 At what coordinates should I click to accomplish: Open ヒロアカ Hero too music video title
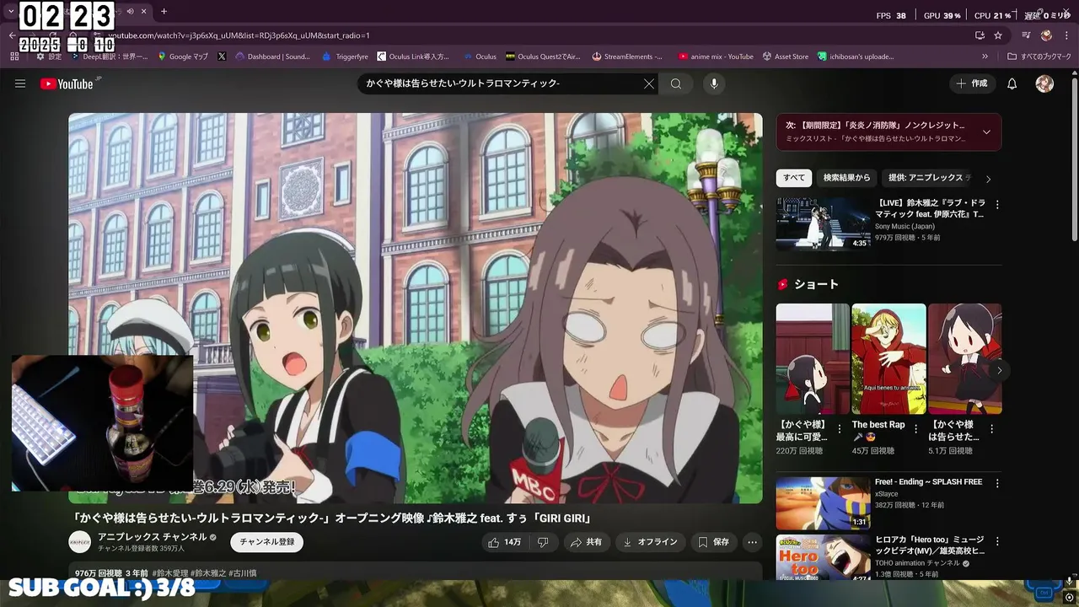[929, 545]
